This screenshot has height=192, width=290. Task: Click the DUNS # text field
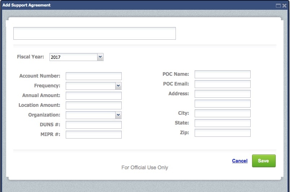point(94,125)
